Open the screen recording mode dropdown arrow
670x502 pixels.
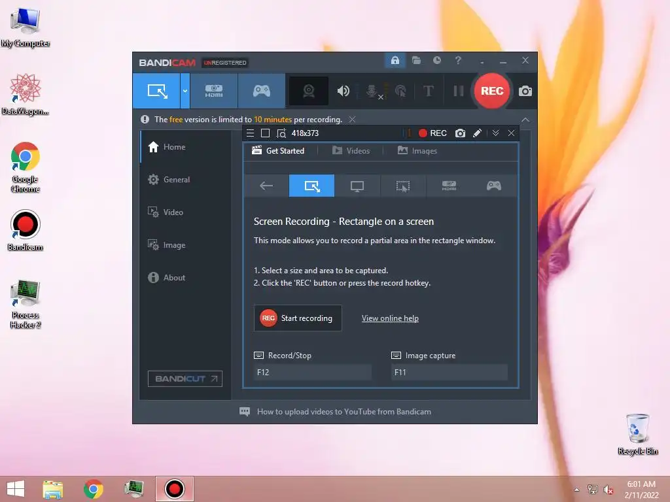point(185,91)
